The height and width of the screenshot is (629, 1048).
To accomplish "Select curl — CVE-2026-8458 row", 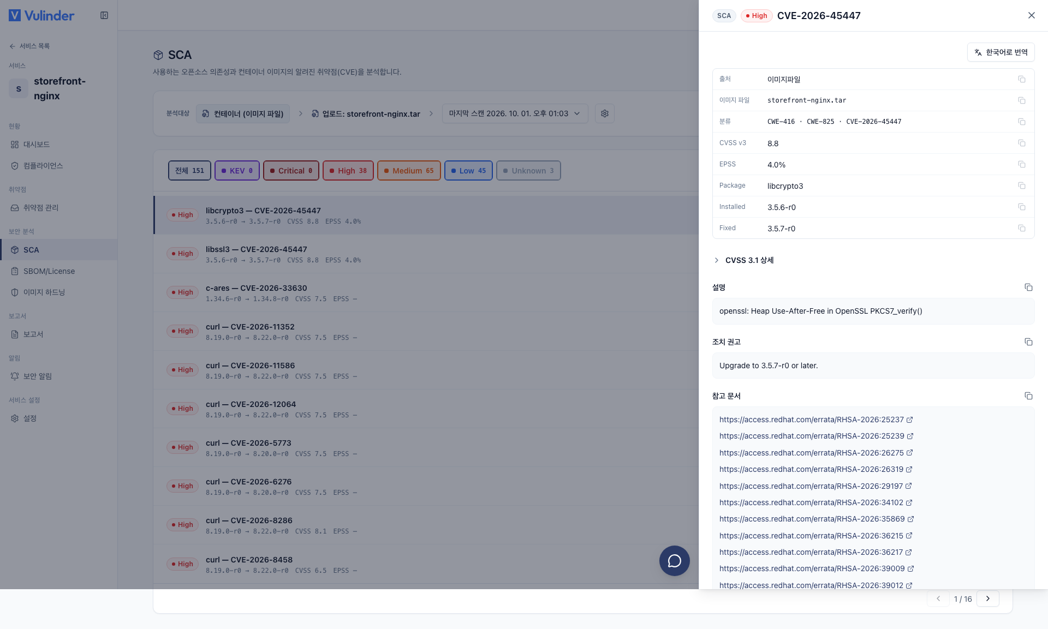I will coord(426,564).
